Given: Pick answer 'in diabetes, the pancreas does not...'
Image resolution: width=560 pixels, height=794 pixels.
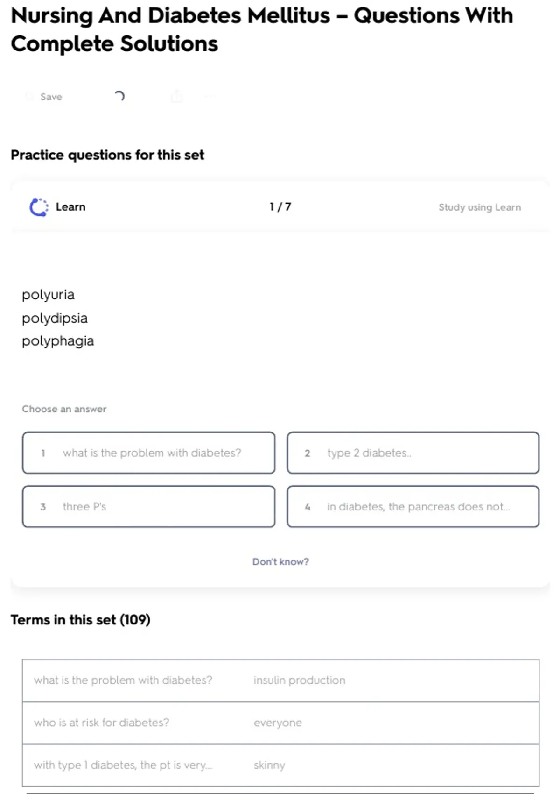Looking at the screenshot, I should click(413, 507).
